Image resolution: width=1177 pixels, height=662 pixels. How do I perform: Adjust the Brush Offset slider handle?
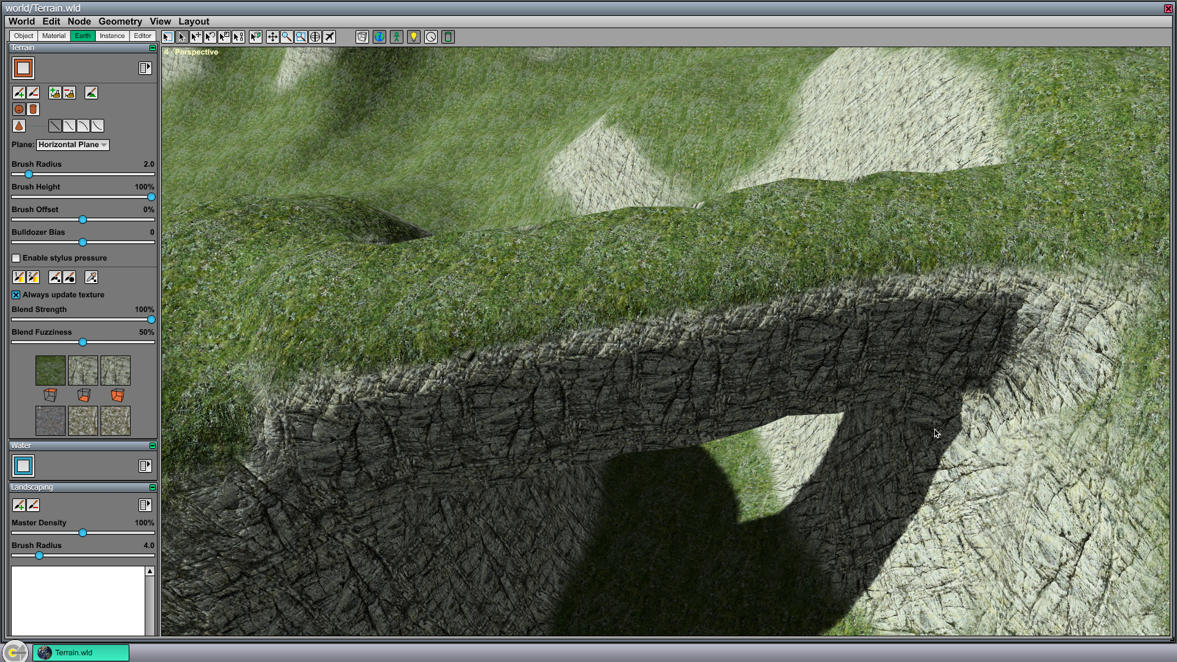[83, 219]
